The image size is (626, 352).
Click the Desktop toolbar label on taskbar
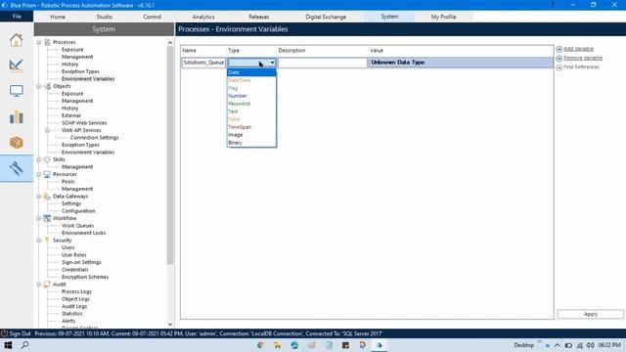(x=524, y=345)
